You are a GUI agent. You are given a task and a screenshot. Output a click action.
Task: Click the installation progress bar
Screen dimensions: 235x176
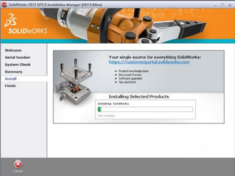coord(145,109)
